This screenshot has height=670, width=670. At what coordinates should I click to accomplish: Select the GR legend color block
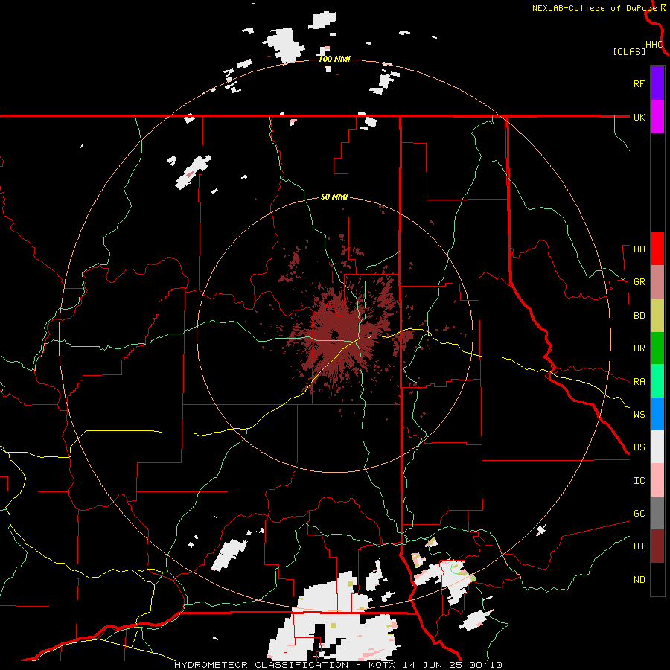[657, 282]
